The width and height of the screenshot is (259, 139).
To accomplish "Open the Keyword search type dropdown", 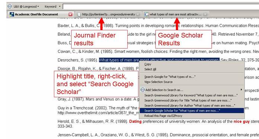I will pos(52,7).
